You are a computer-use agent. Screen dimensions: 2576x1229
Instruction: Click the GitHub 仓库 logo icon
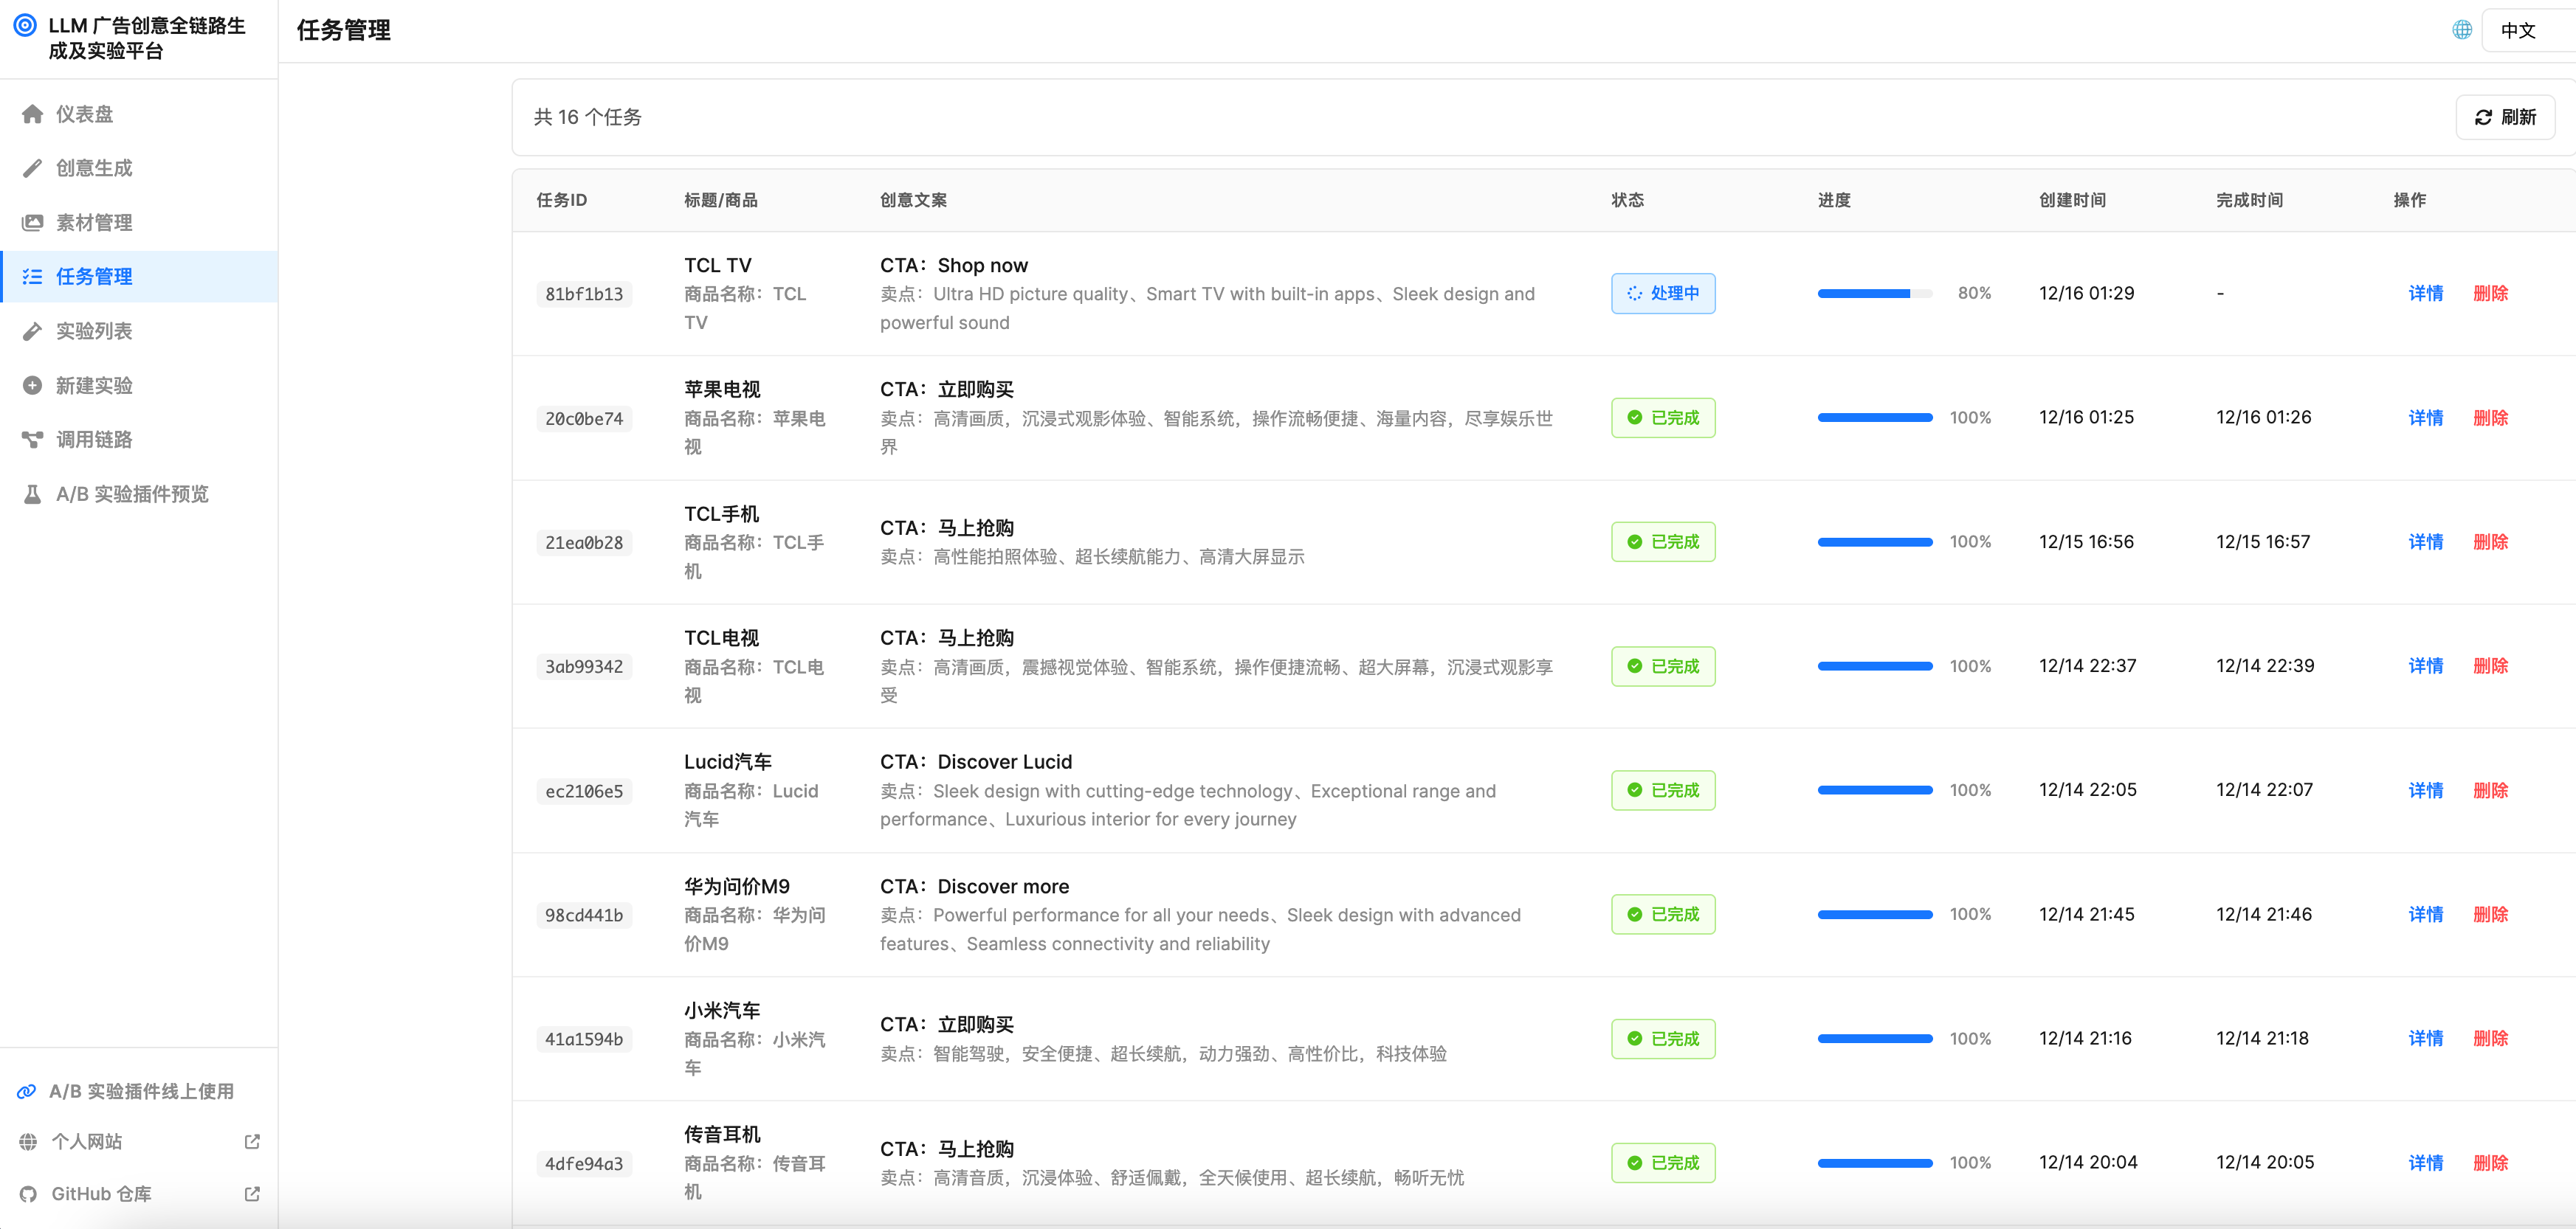28,1194
